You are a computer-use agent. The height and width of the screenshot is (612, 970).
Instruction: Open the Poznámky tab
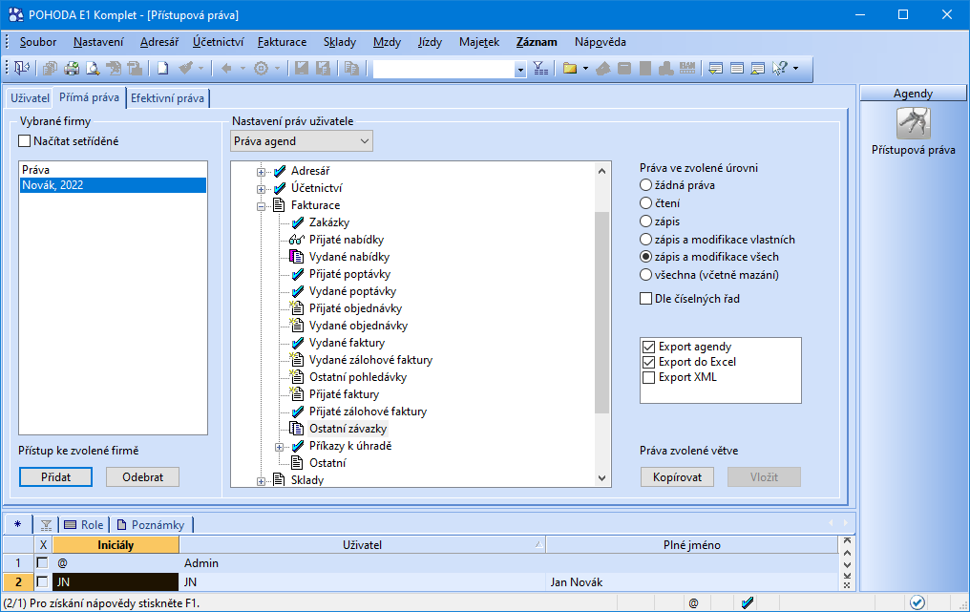click(x=152, y=525)
